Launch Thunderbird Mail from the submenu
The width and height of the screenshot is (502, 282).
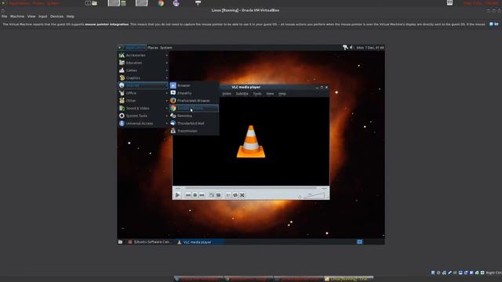tap(194, 123)
